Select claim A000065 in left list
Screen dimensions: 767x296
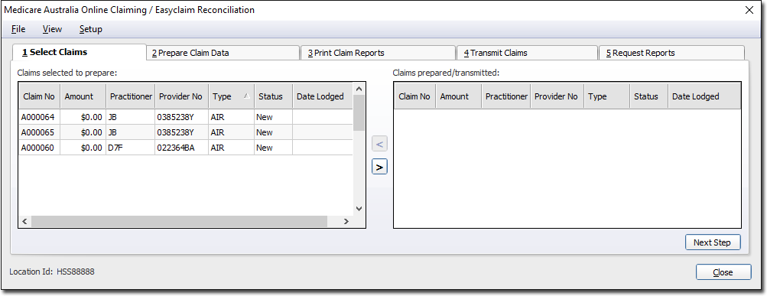tap(185, 132)
